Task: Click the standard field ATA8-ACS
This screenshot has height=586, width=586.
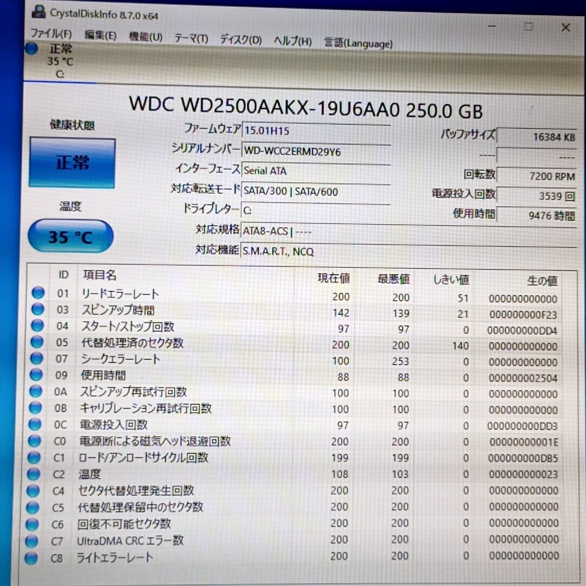Action: (x=409, y=231)
